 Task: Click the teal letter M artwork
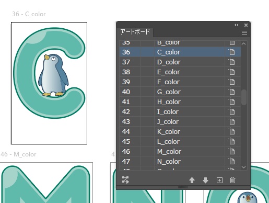[45, 184]
